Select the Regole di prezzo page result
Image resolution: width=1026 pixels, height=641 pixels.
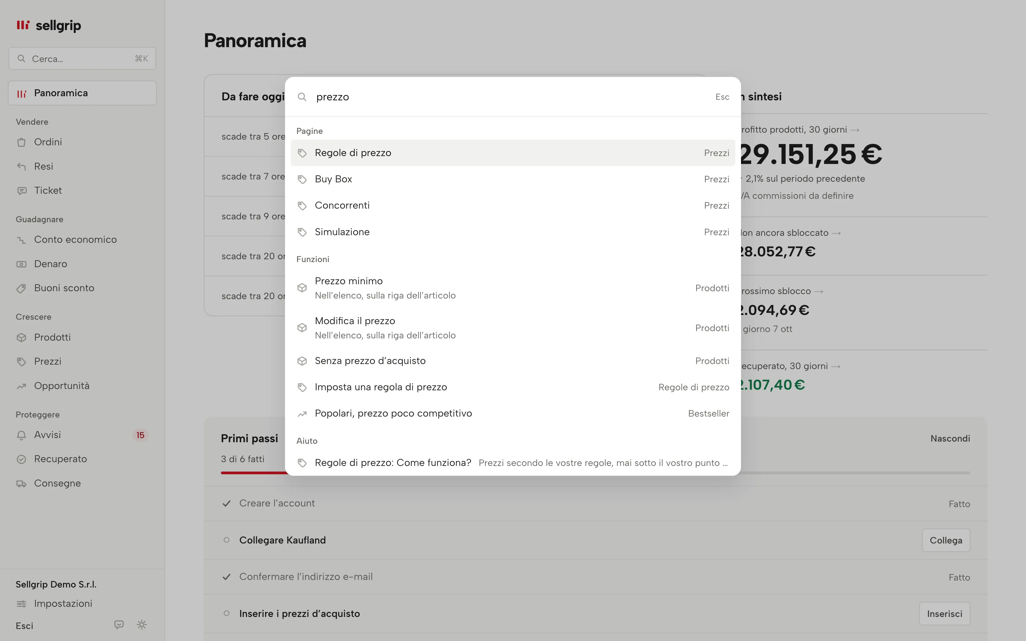coord(513,153)
